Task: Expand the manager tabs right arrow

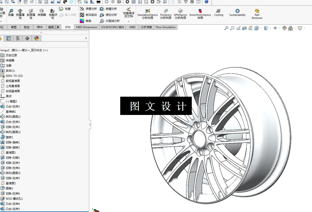Action: (x=86, y=38)
